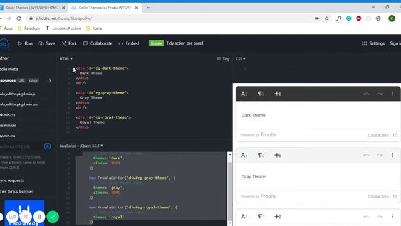Open more options in Gray Theme editor
The image size is (401, 226).
[392, 155]
